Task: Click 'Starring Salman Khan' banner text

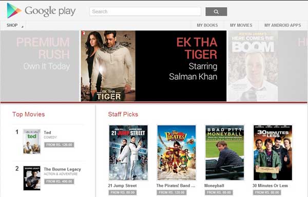Action: tap(193, 72)
